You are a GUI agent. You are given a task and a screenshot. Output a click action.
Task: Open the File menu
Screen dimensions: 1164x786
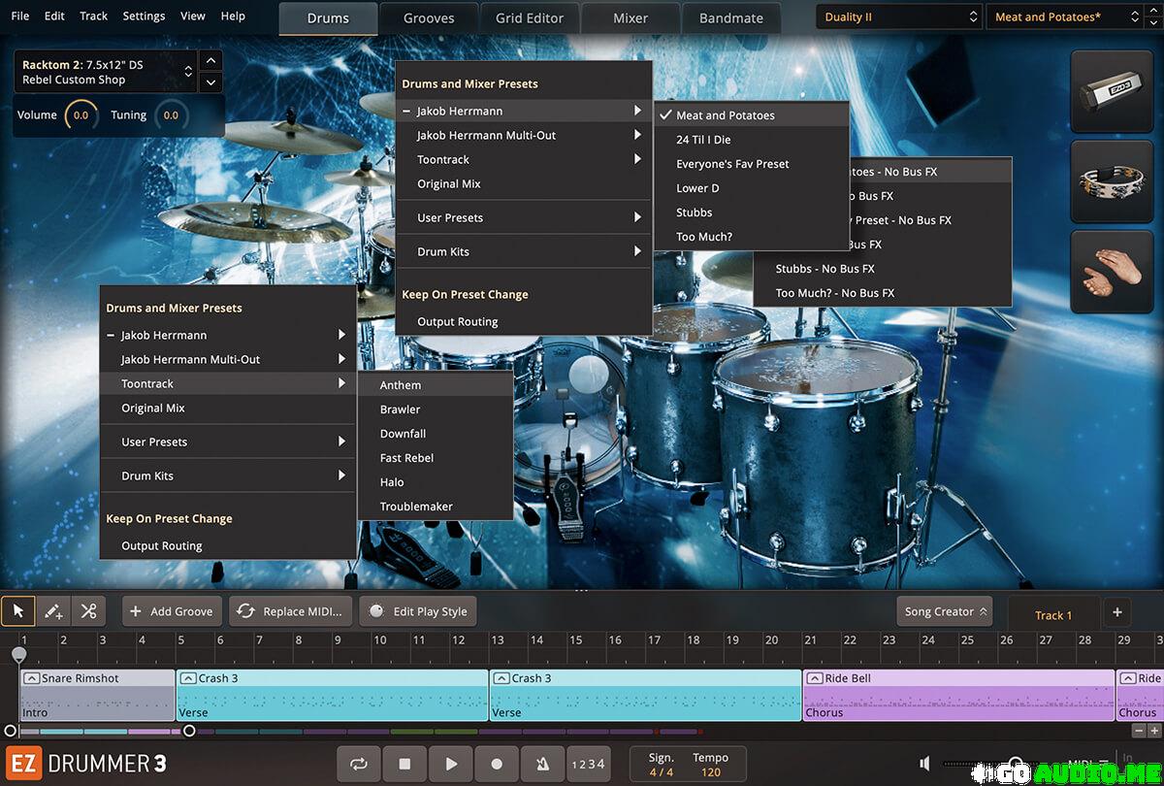coord(20,16)
